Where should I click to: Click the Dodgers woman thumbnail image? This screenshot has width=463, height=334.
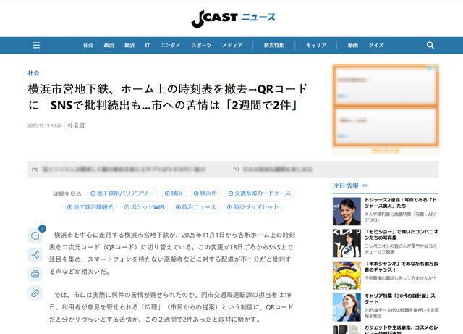[347, 212]
